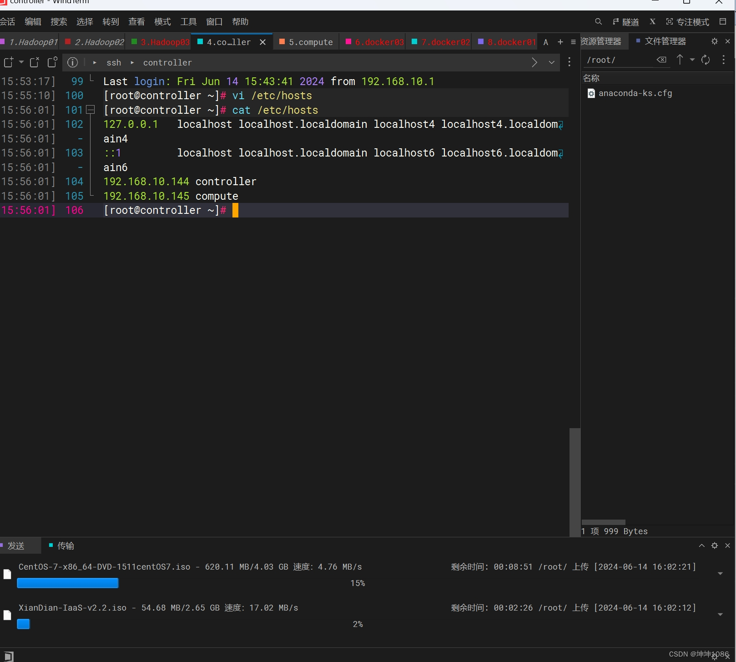Close the transfer panel
This screenshot has width=736, height=662.
727,546
